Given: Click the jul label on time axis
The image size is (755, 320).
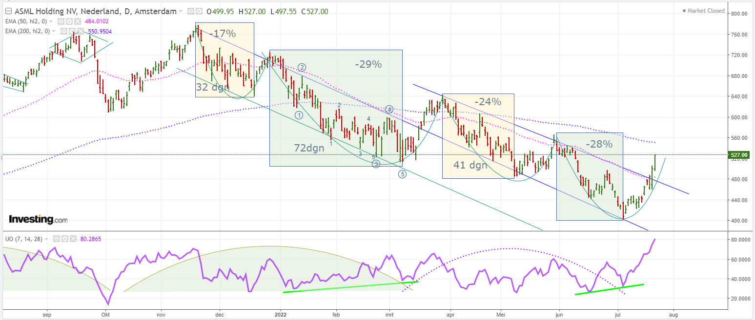Looking at the screenshot, I should pyautogui.click(x=618, y=315).
